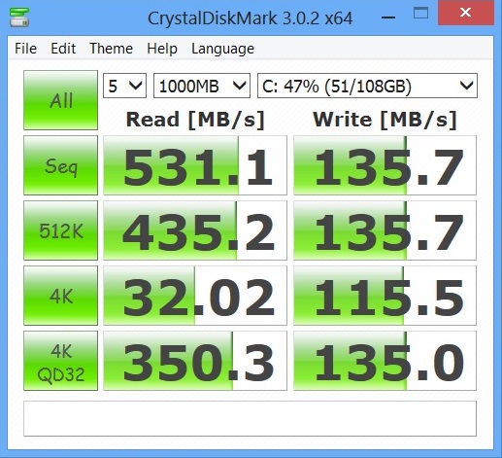Screen dimensions: 502x458
Task: Expand the C: drive selection dropdown
Action: click(x=367, y=86)
